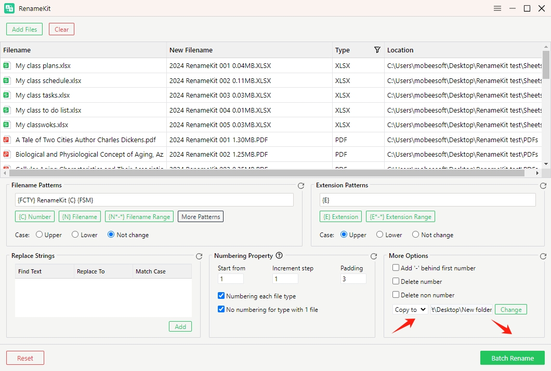Image resolution: width=551 pixels, height=371 pixels.
Task: Reset the Replace Strings section via refresh icon
Action: tap(199, 256)
